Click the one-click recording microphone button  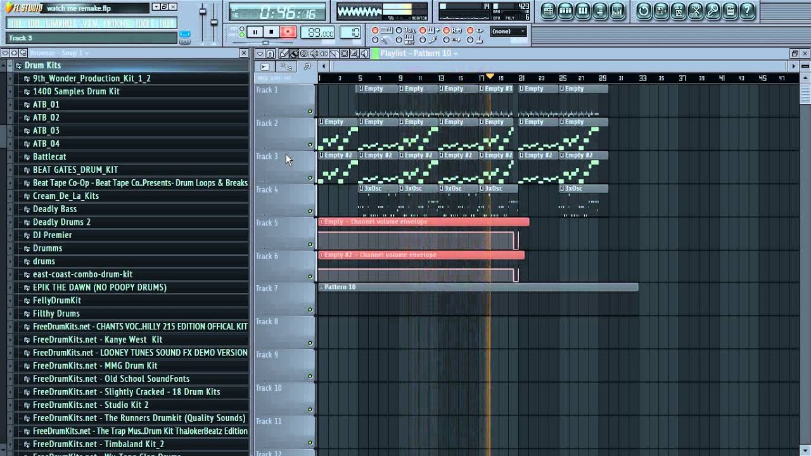point(712,11)
